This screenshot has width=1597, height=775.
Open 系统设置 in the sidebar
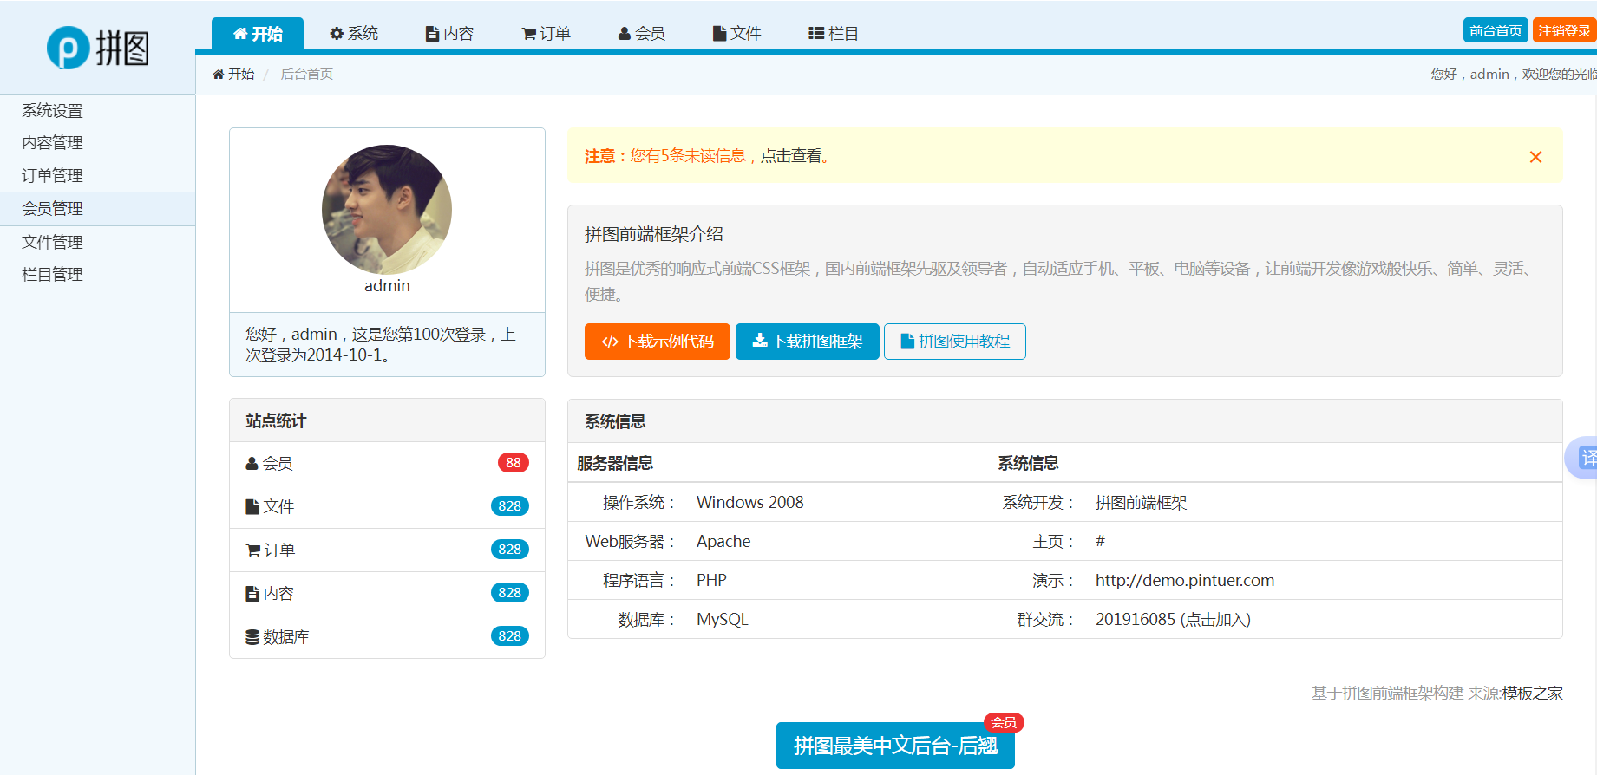(53, 111)
